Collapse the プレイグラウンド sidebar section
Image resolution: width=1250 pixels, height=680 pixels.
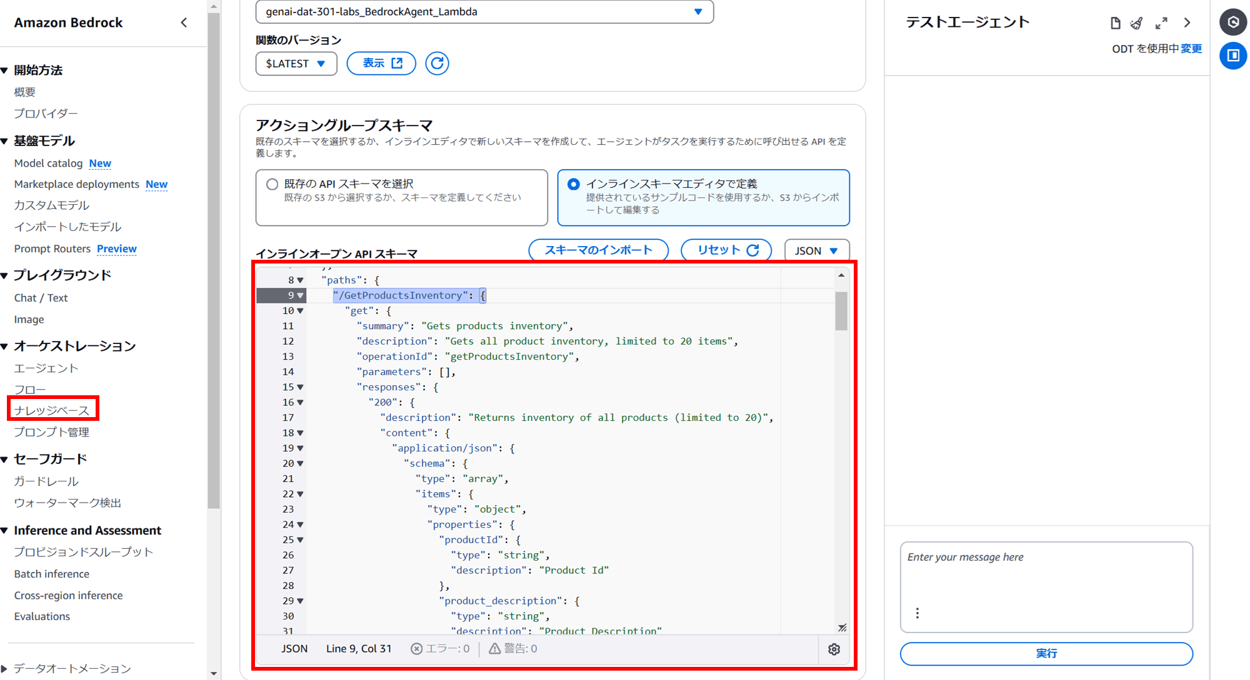click(x=5, y=275)
